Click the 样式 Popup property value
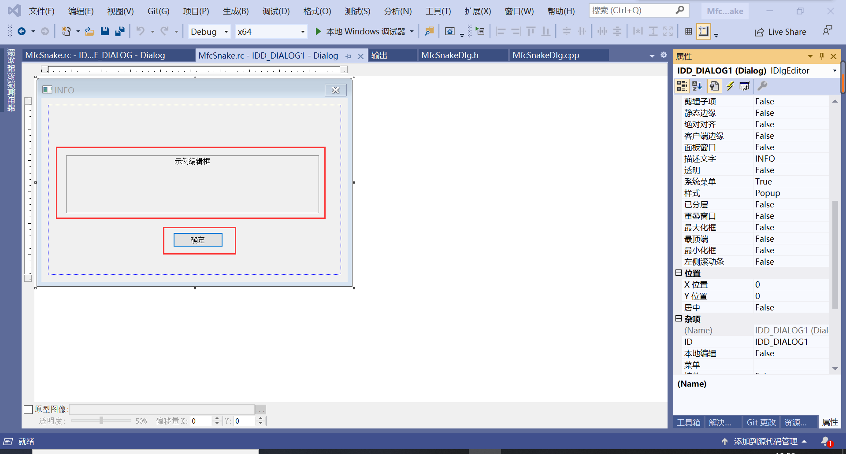846x454 pixels. coord(768,193)
